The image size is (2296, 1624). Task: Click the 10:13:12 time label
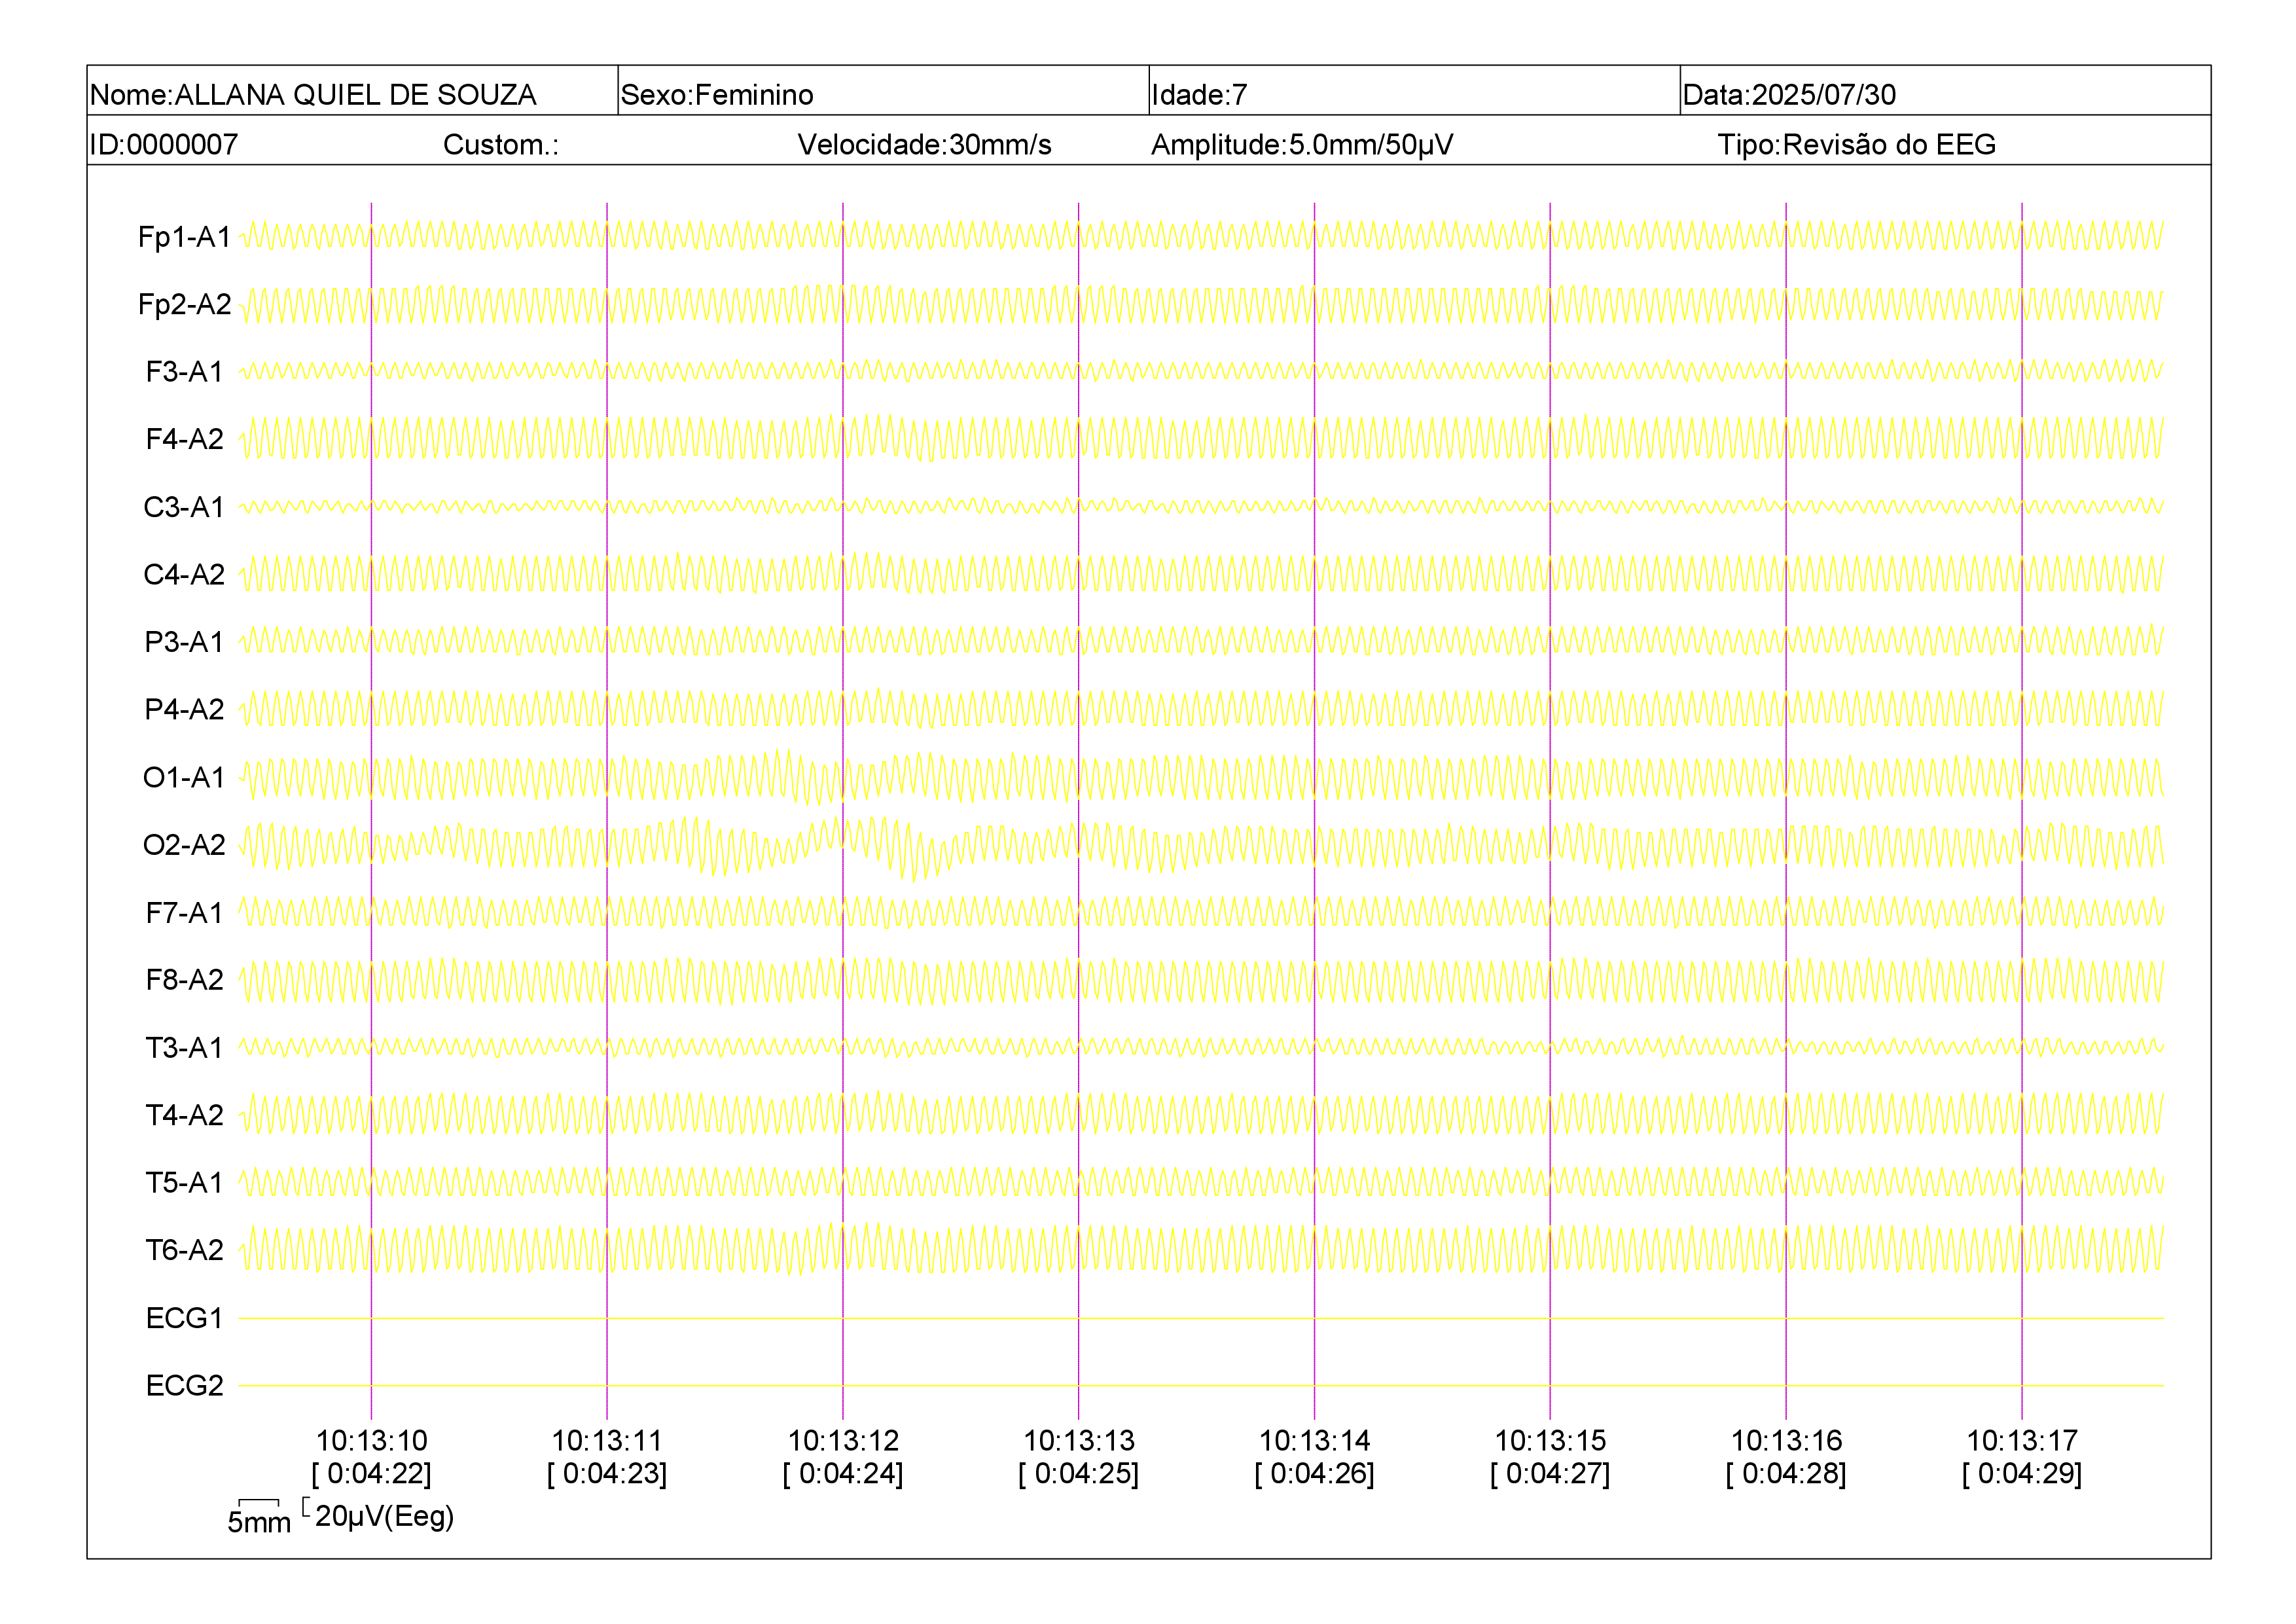pyautogui.click(x=843, y=1441)
